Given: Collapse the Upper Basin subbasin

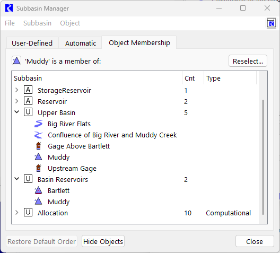Looking at the screenshot, I should pyautogui.click(x=17, y=112).
